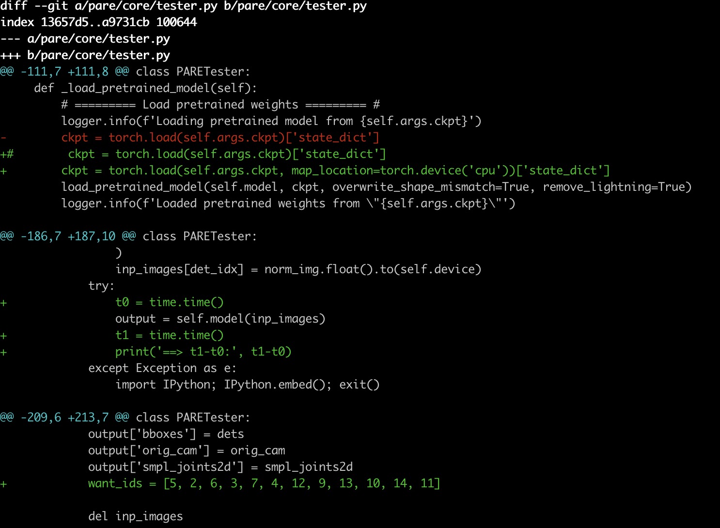Click the output = self.model(inp_images) line
The height and width of the screenshot is (528, 720).
click(x=220, y=319)
